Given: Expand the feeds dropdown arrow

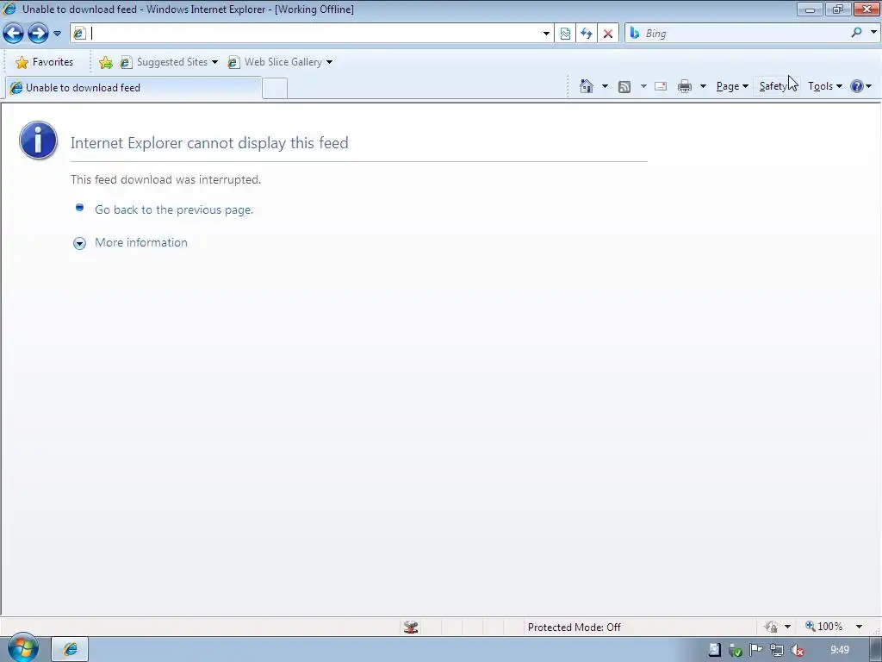Looking at the screenshot, I should click(x=643, y=86).
